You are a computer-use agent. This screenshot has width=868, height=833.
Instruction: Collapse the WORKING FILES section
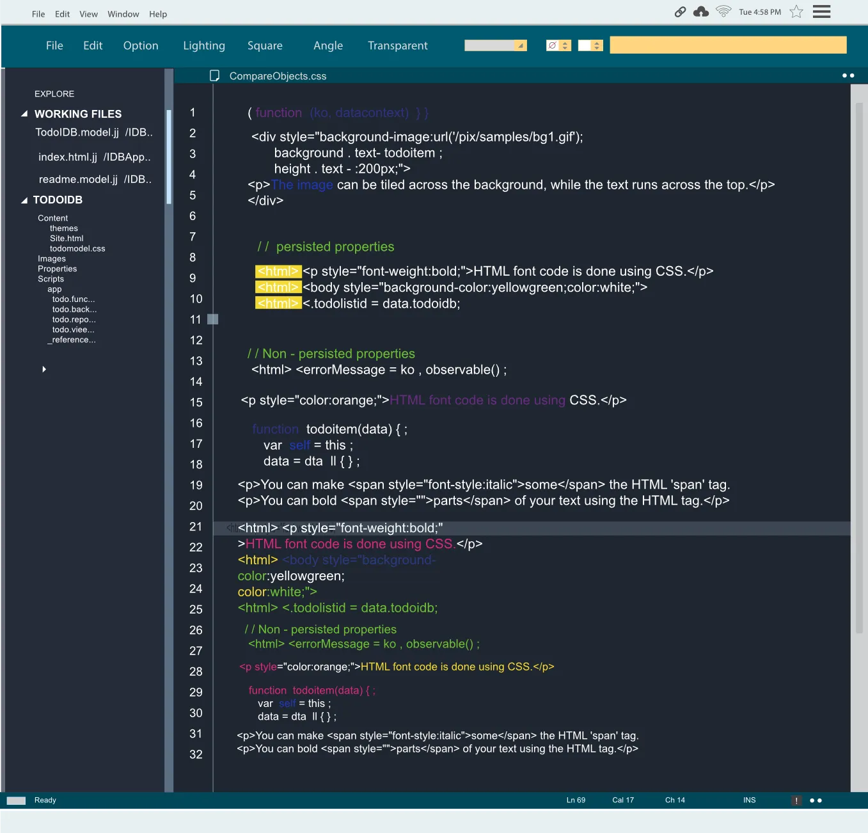24,114
